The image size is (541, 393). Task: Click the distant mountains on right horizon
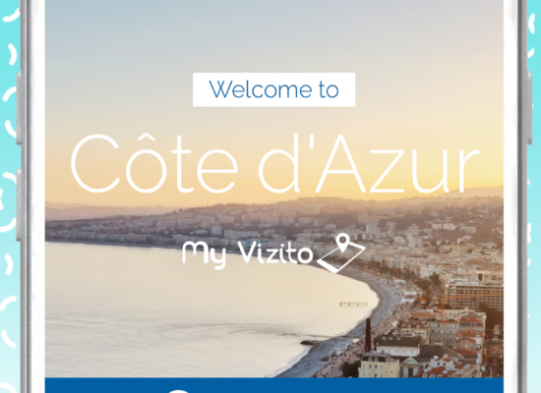476,192
